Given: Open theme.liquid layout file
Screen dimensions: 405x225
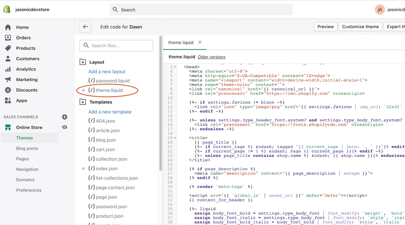Looking at the screenshot, I should [x=105, y=90].
